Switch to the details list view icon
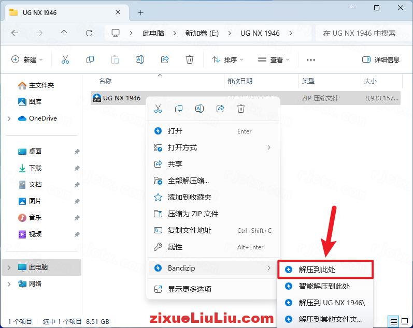Image resolution: width=413 pixels, height=328 pixels. coord(393,321)
